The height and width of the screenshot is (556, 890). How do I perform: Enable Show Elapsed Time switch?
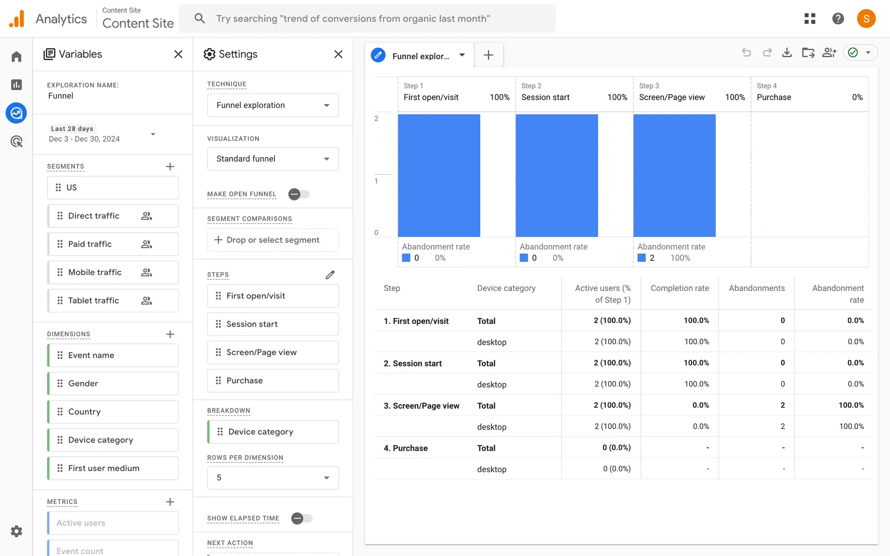pyautogui.click(x=301, y=518)
